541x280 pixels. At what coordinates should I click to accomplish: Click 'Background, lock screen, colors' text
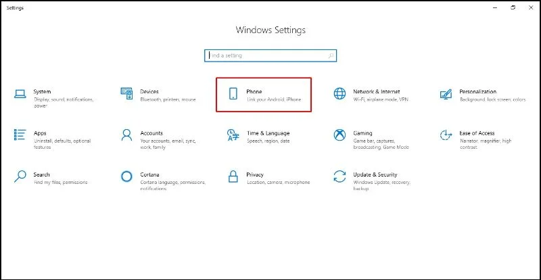[x=493, y=99]
